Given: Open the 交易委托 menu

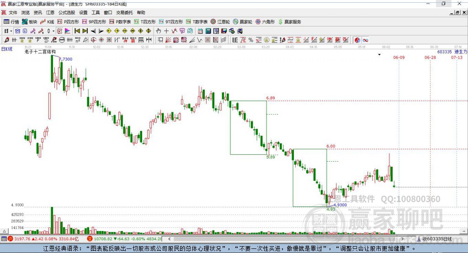Looking at the screenshot, I should coord(124,12).
